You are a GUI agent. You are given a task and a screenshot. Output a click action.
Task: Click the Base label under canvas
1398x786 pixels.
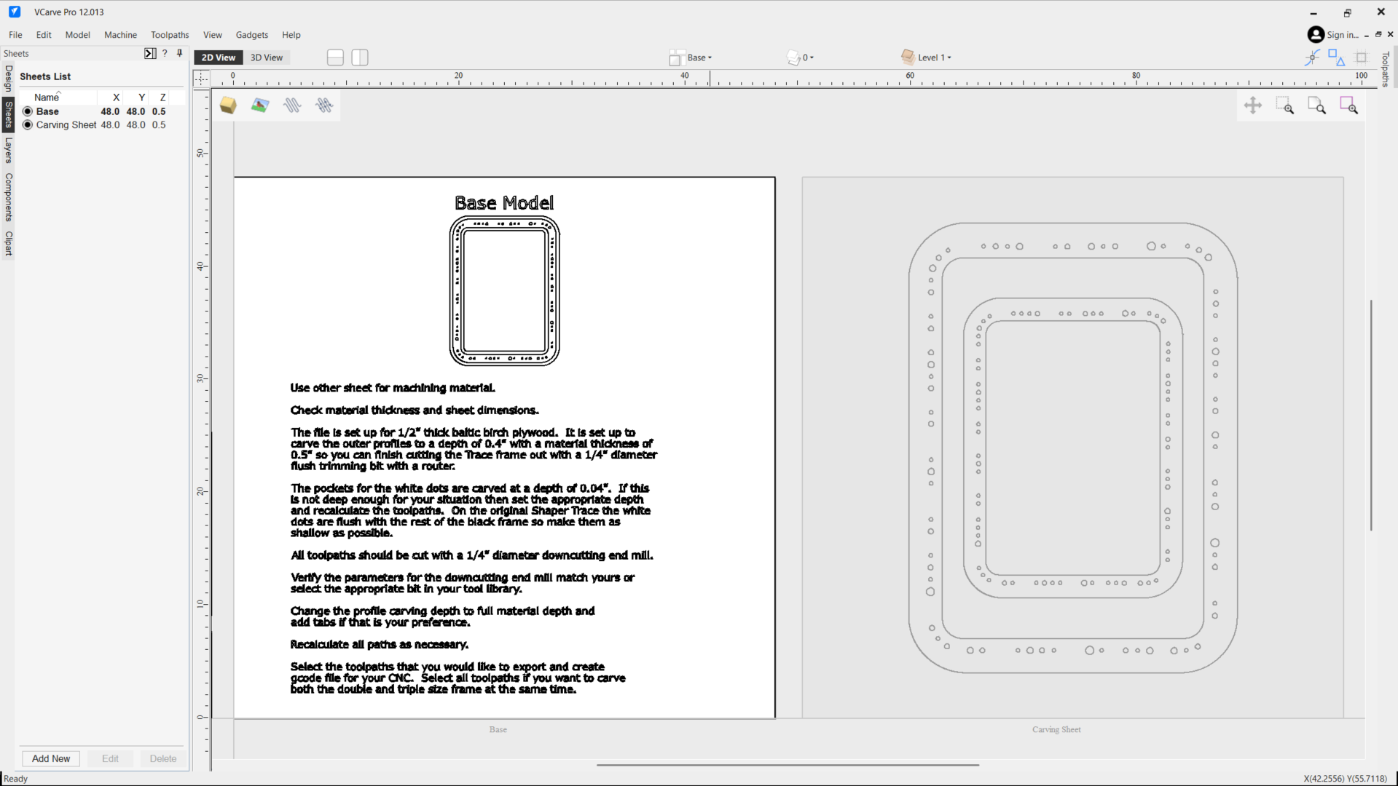point(498,729)
